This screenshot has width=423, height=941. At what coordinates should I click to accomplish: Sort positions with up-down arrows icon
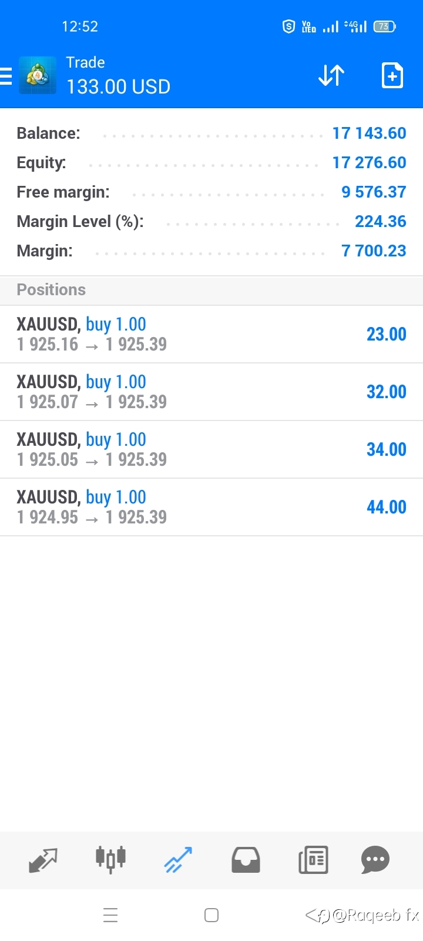(331, 75)
